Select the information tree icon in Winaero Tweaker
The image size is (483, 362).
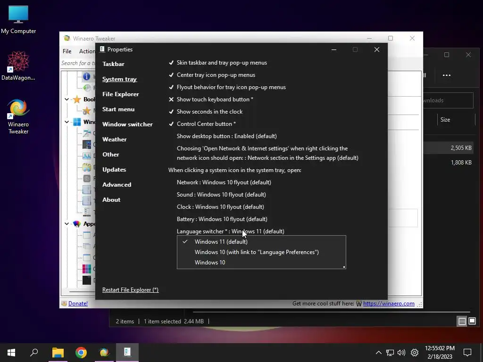pos(87,76)
